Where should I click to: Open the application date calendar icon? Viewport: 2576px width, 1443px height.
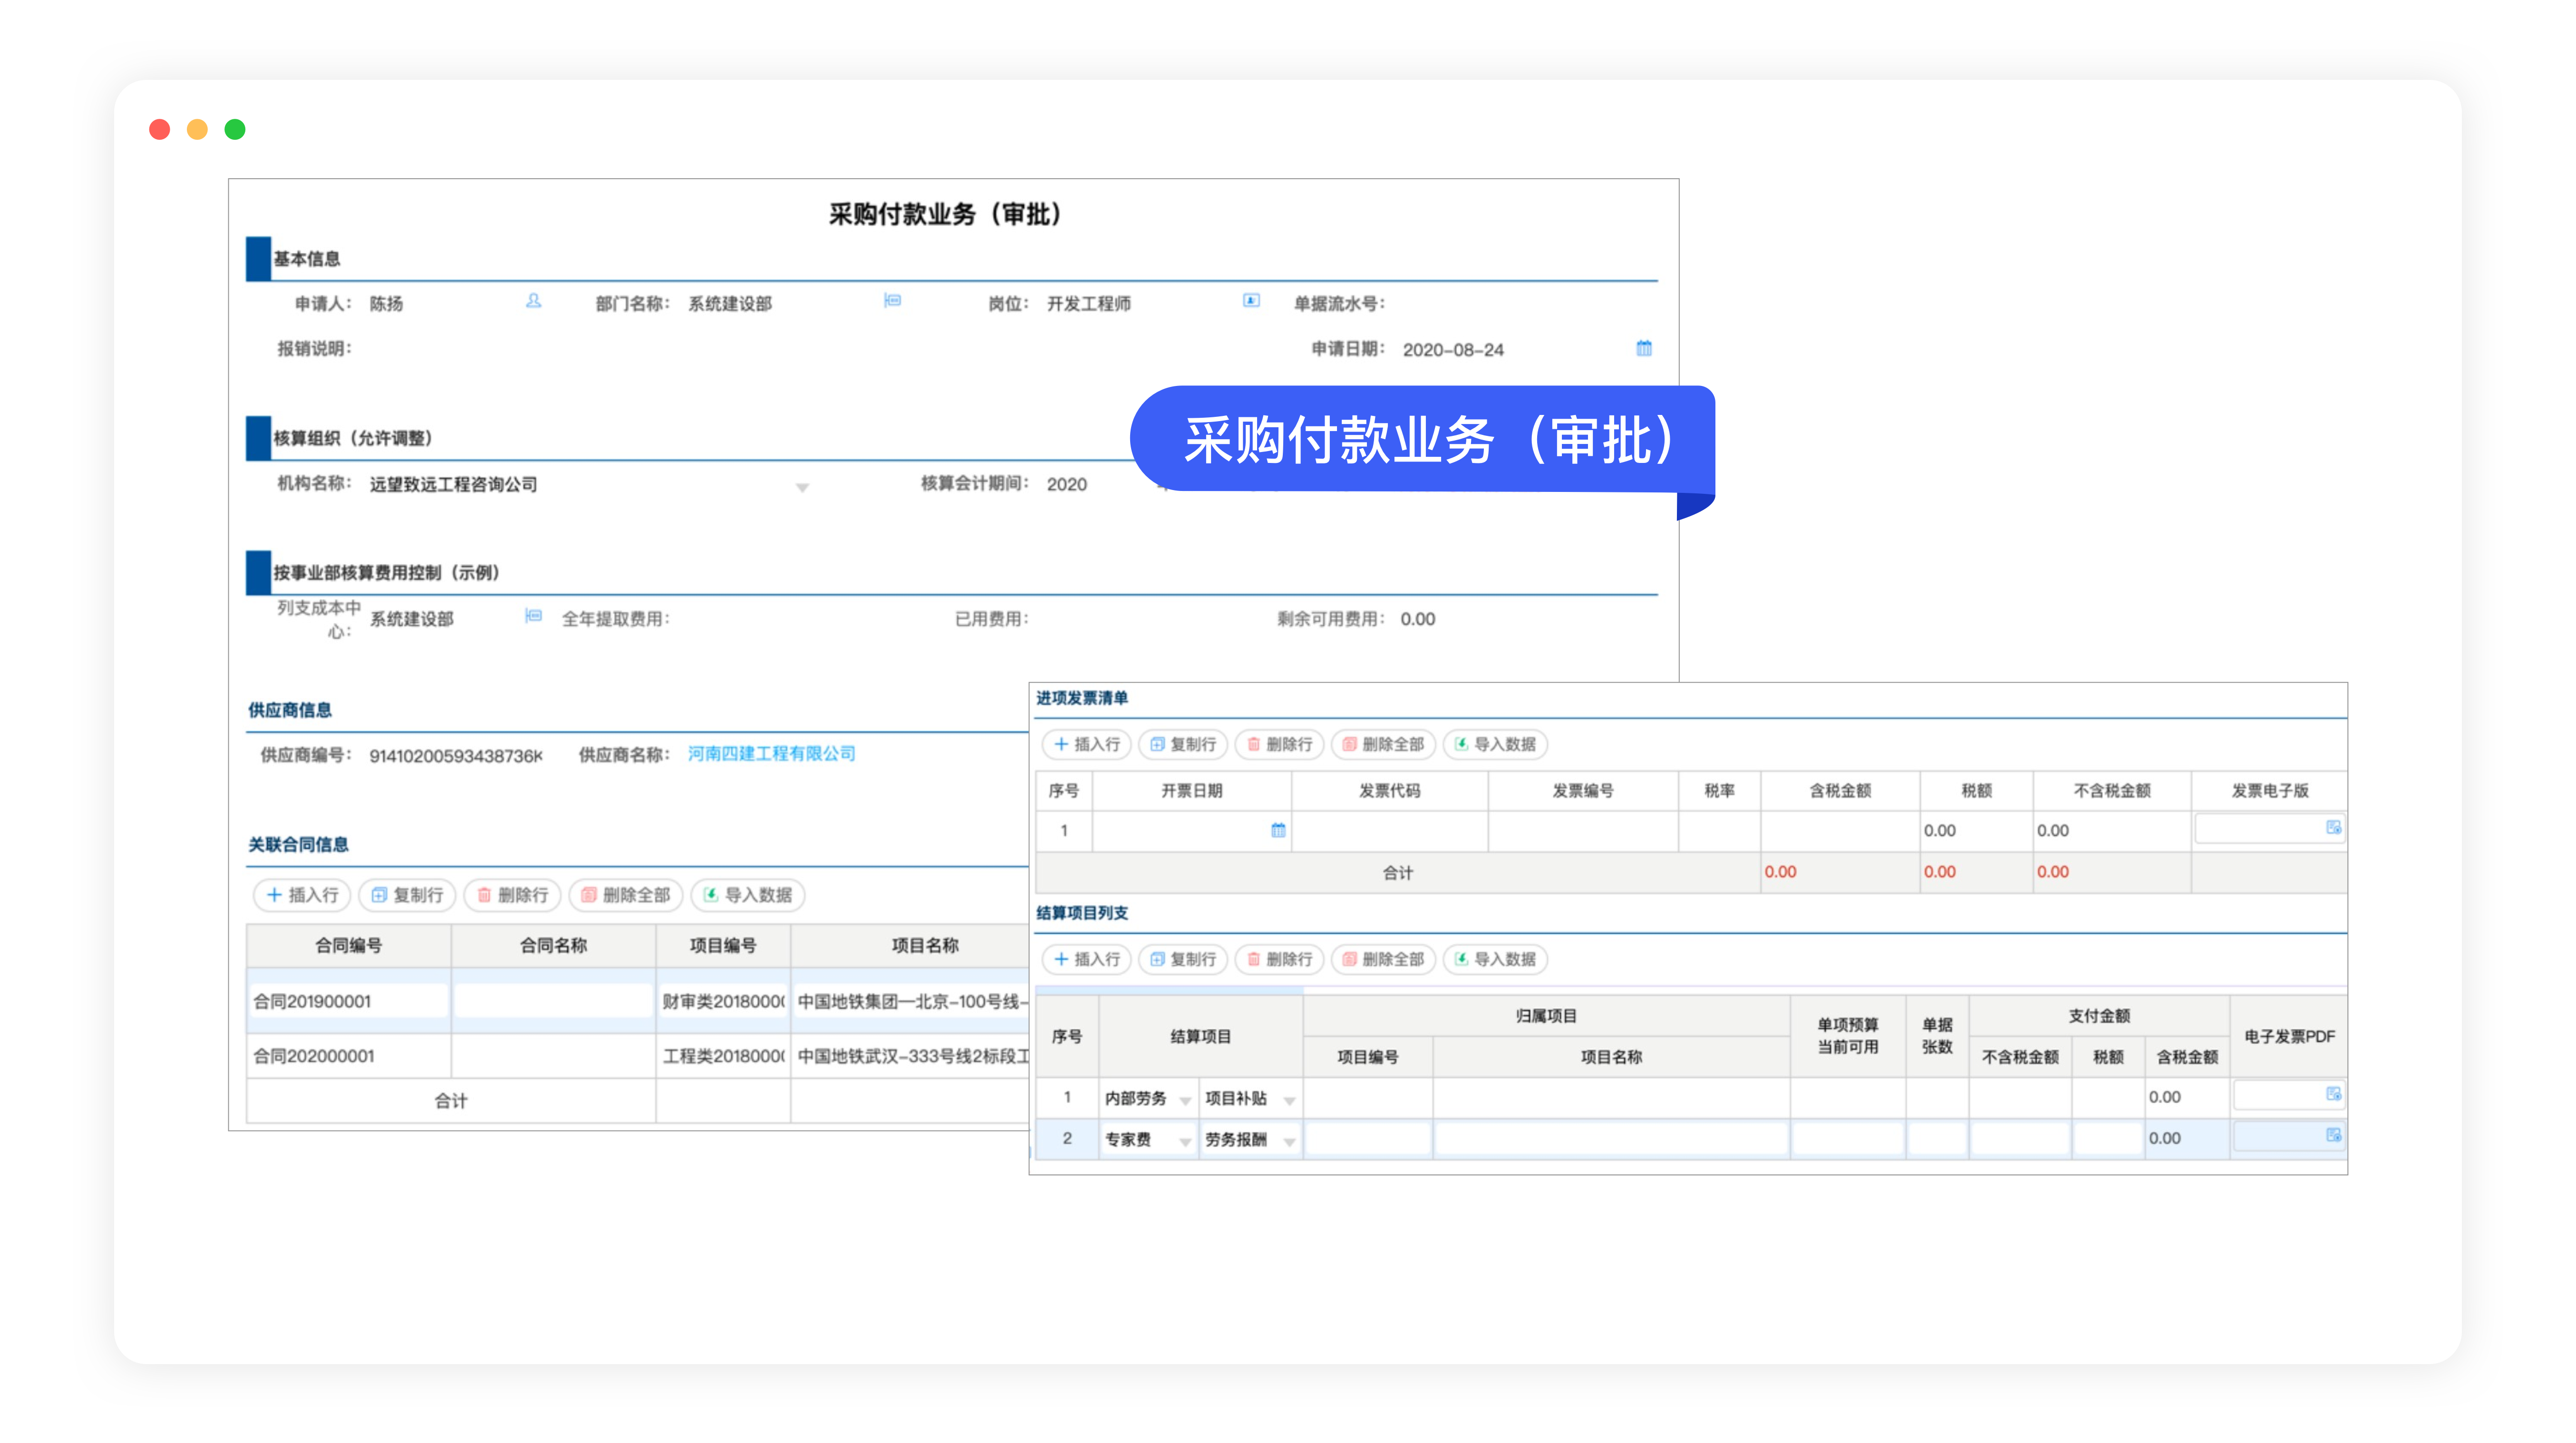(x=1644, y=349)
